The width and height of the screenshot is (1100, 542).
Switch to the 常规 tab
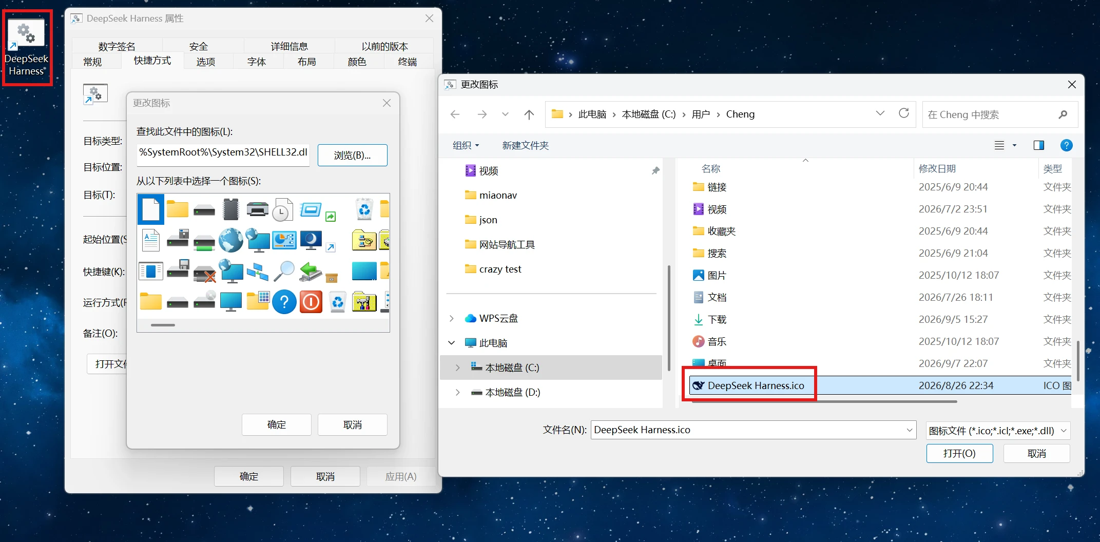coord(92,62)
